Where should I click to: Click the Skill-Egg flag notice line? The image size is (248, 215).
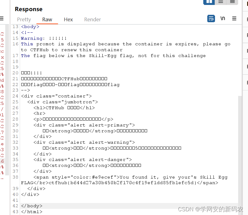click(113, 56)
